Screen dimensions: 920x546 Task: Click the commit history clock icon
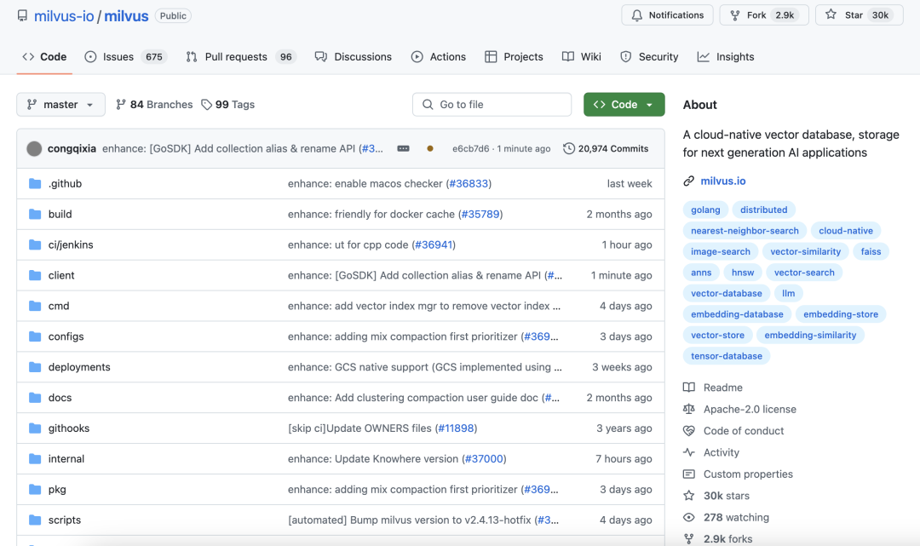coord(569,148)
